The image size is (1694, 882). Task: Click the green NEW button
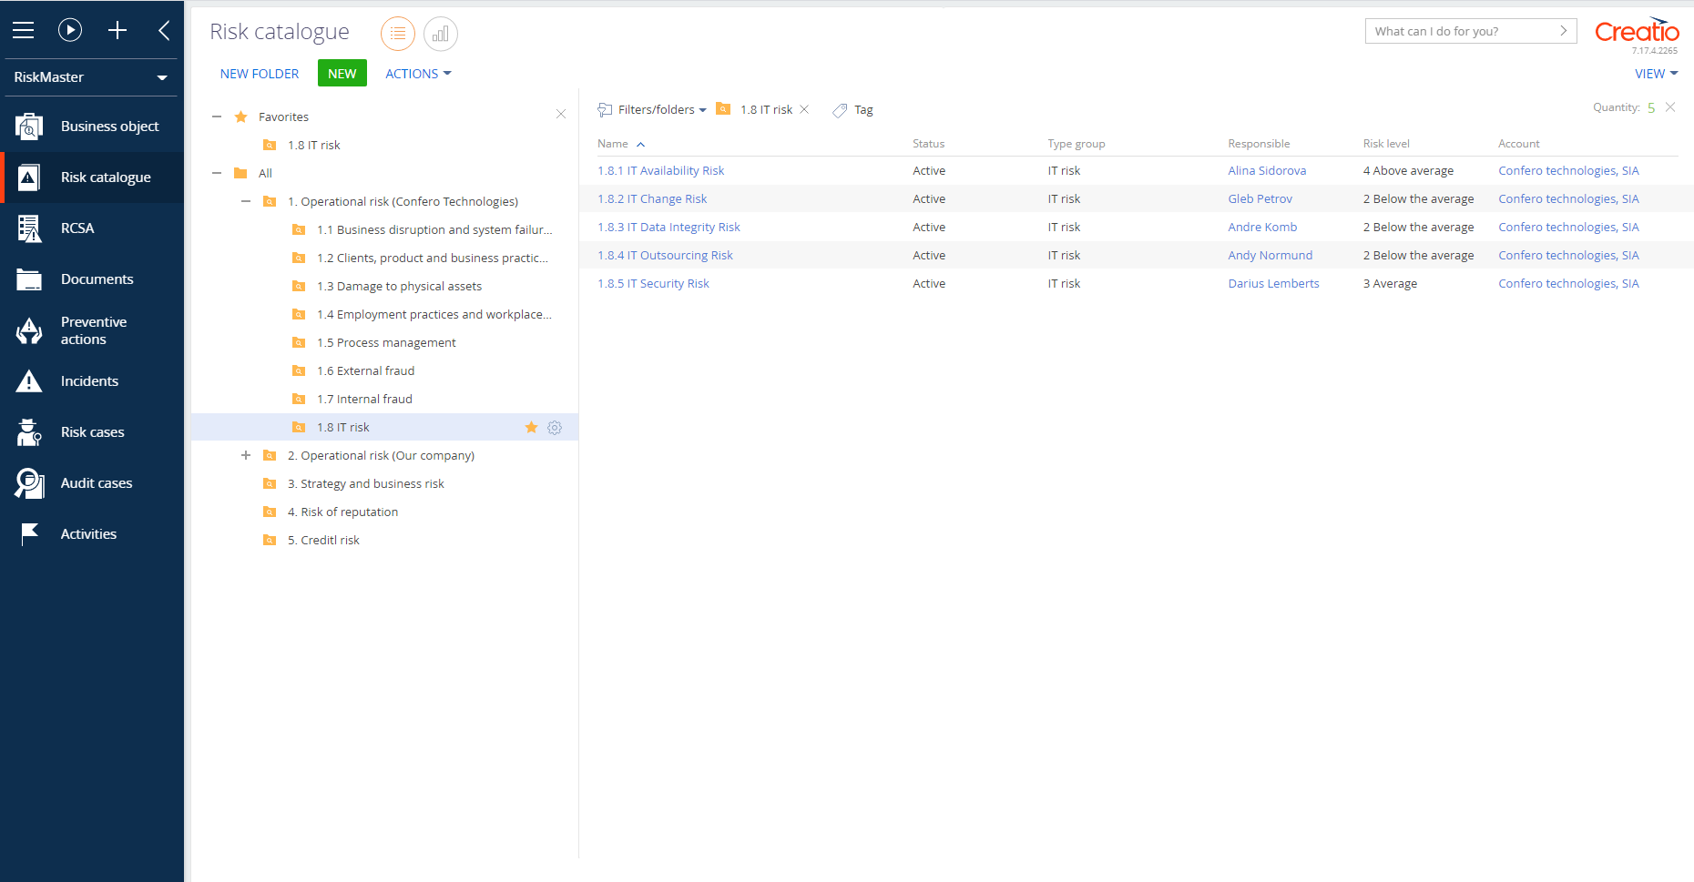[x=342, y=74]
